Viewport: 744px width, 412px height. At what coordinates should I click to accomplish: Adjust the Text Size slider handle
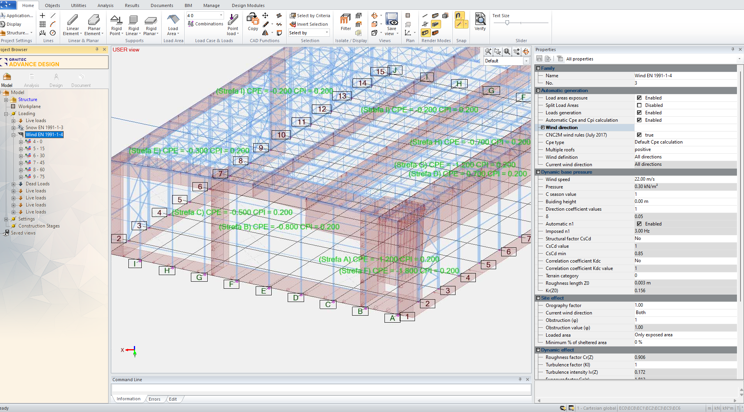(x=507, y=23)
